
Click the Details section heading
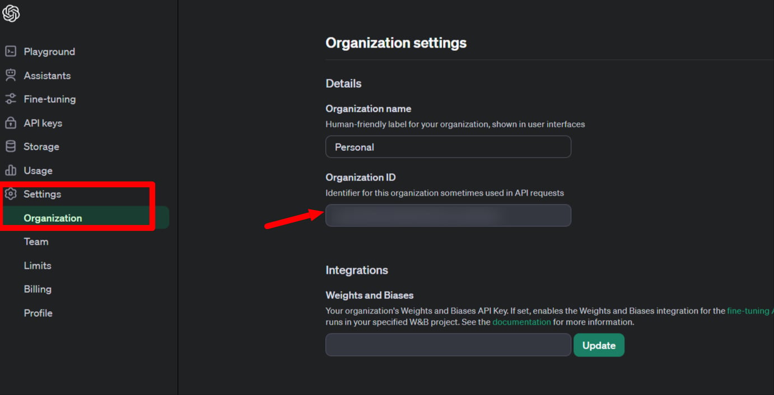(343, 83)
